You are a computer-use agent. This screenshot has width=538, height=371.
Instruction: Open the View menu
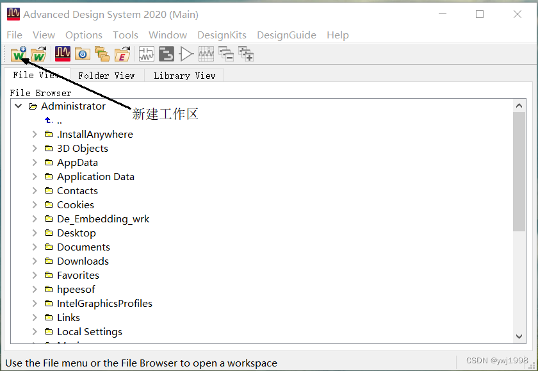click(x=44, y=35)
